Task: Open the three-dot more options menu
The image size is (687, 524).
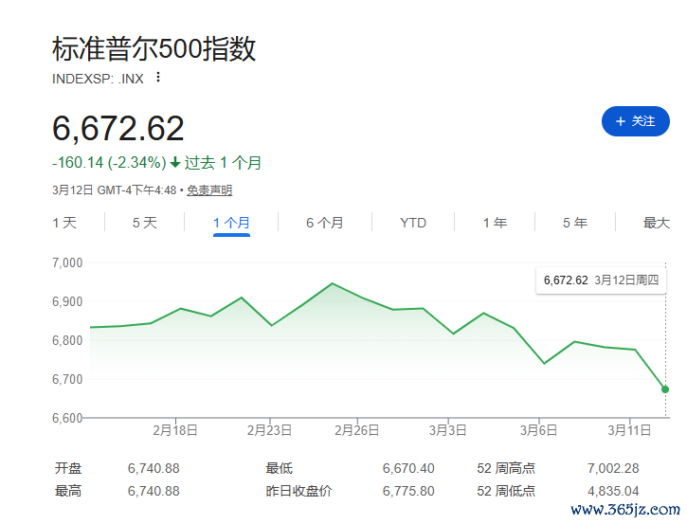Action: 158,78
